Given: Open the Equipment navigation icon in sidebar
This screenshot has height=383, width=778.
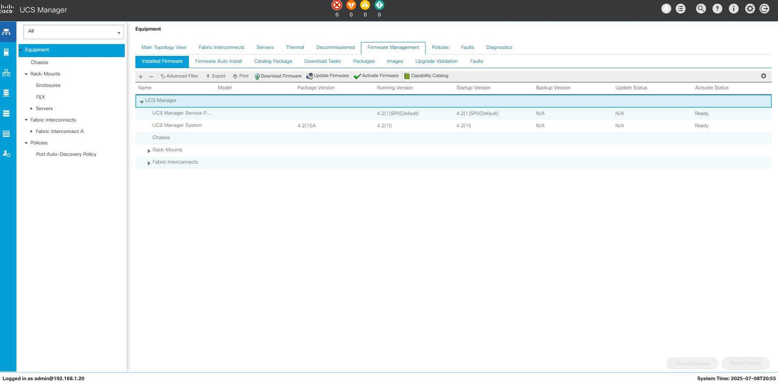Looking at the screenshot, I should [x=7, y=32].
